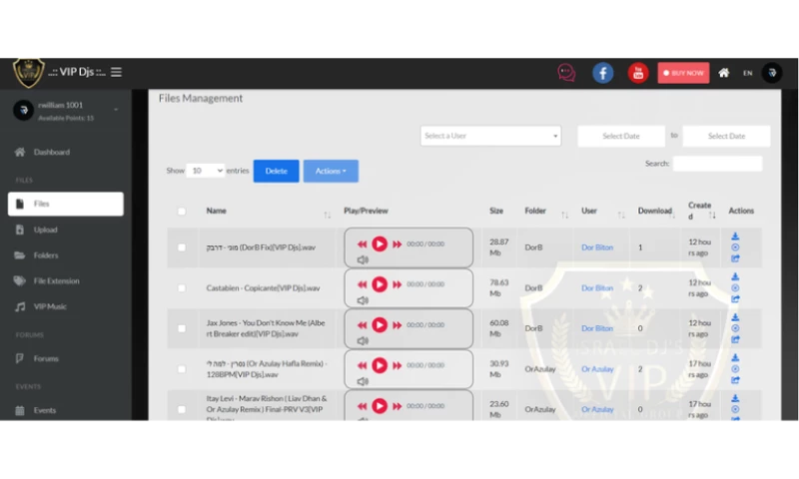The width and height of the screenshot is (799, 479).
Task: Sort the table by Created column
Action: (x=712, y=216)
